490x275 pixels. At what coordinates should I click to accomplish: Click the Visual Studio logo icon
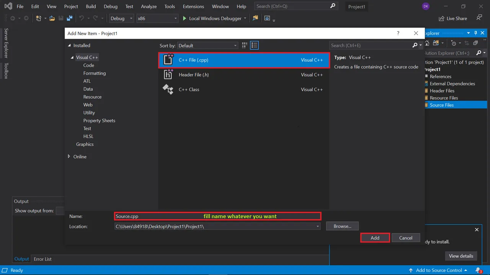[8, 6]
